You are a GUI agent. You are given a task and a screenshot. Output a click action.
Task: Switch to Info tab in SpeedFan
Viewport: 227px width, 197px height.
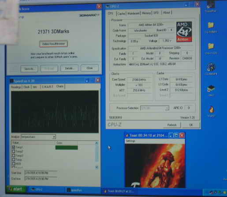pyautogui.click(x=35, y=87)
